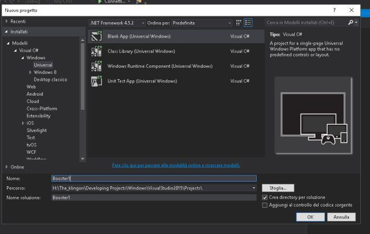The image size is (370, 234).
Task: Switch to medium icons list view
Action: tap(248, 23)
